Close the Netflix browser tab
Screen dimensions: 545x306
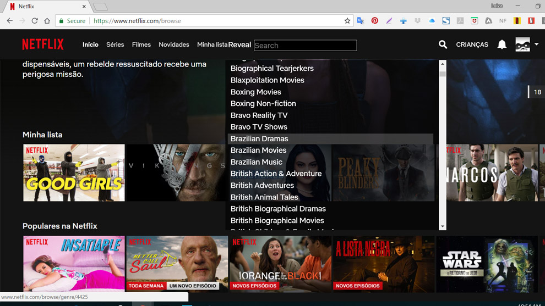(x=84, y=6)
